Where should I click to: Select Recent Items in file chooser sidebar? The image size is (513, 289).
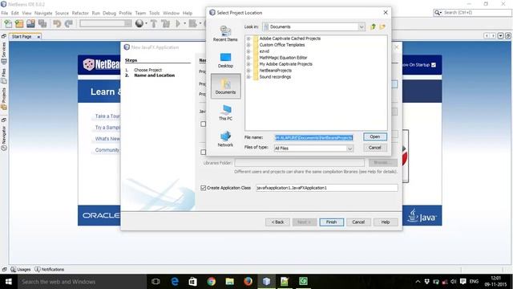tap(225, 34)
